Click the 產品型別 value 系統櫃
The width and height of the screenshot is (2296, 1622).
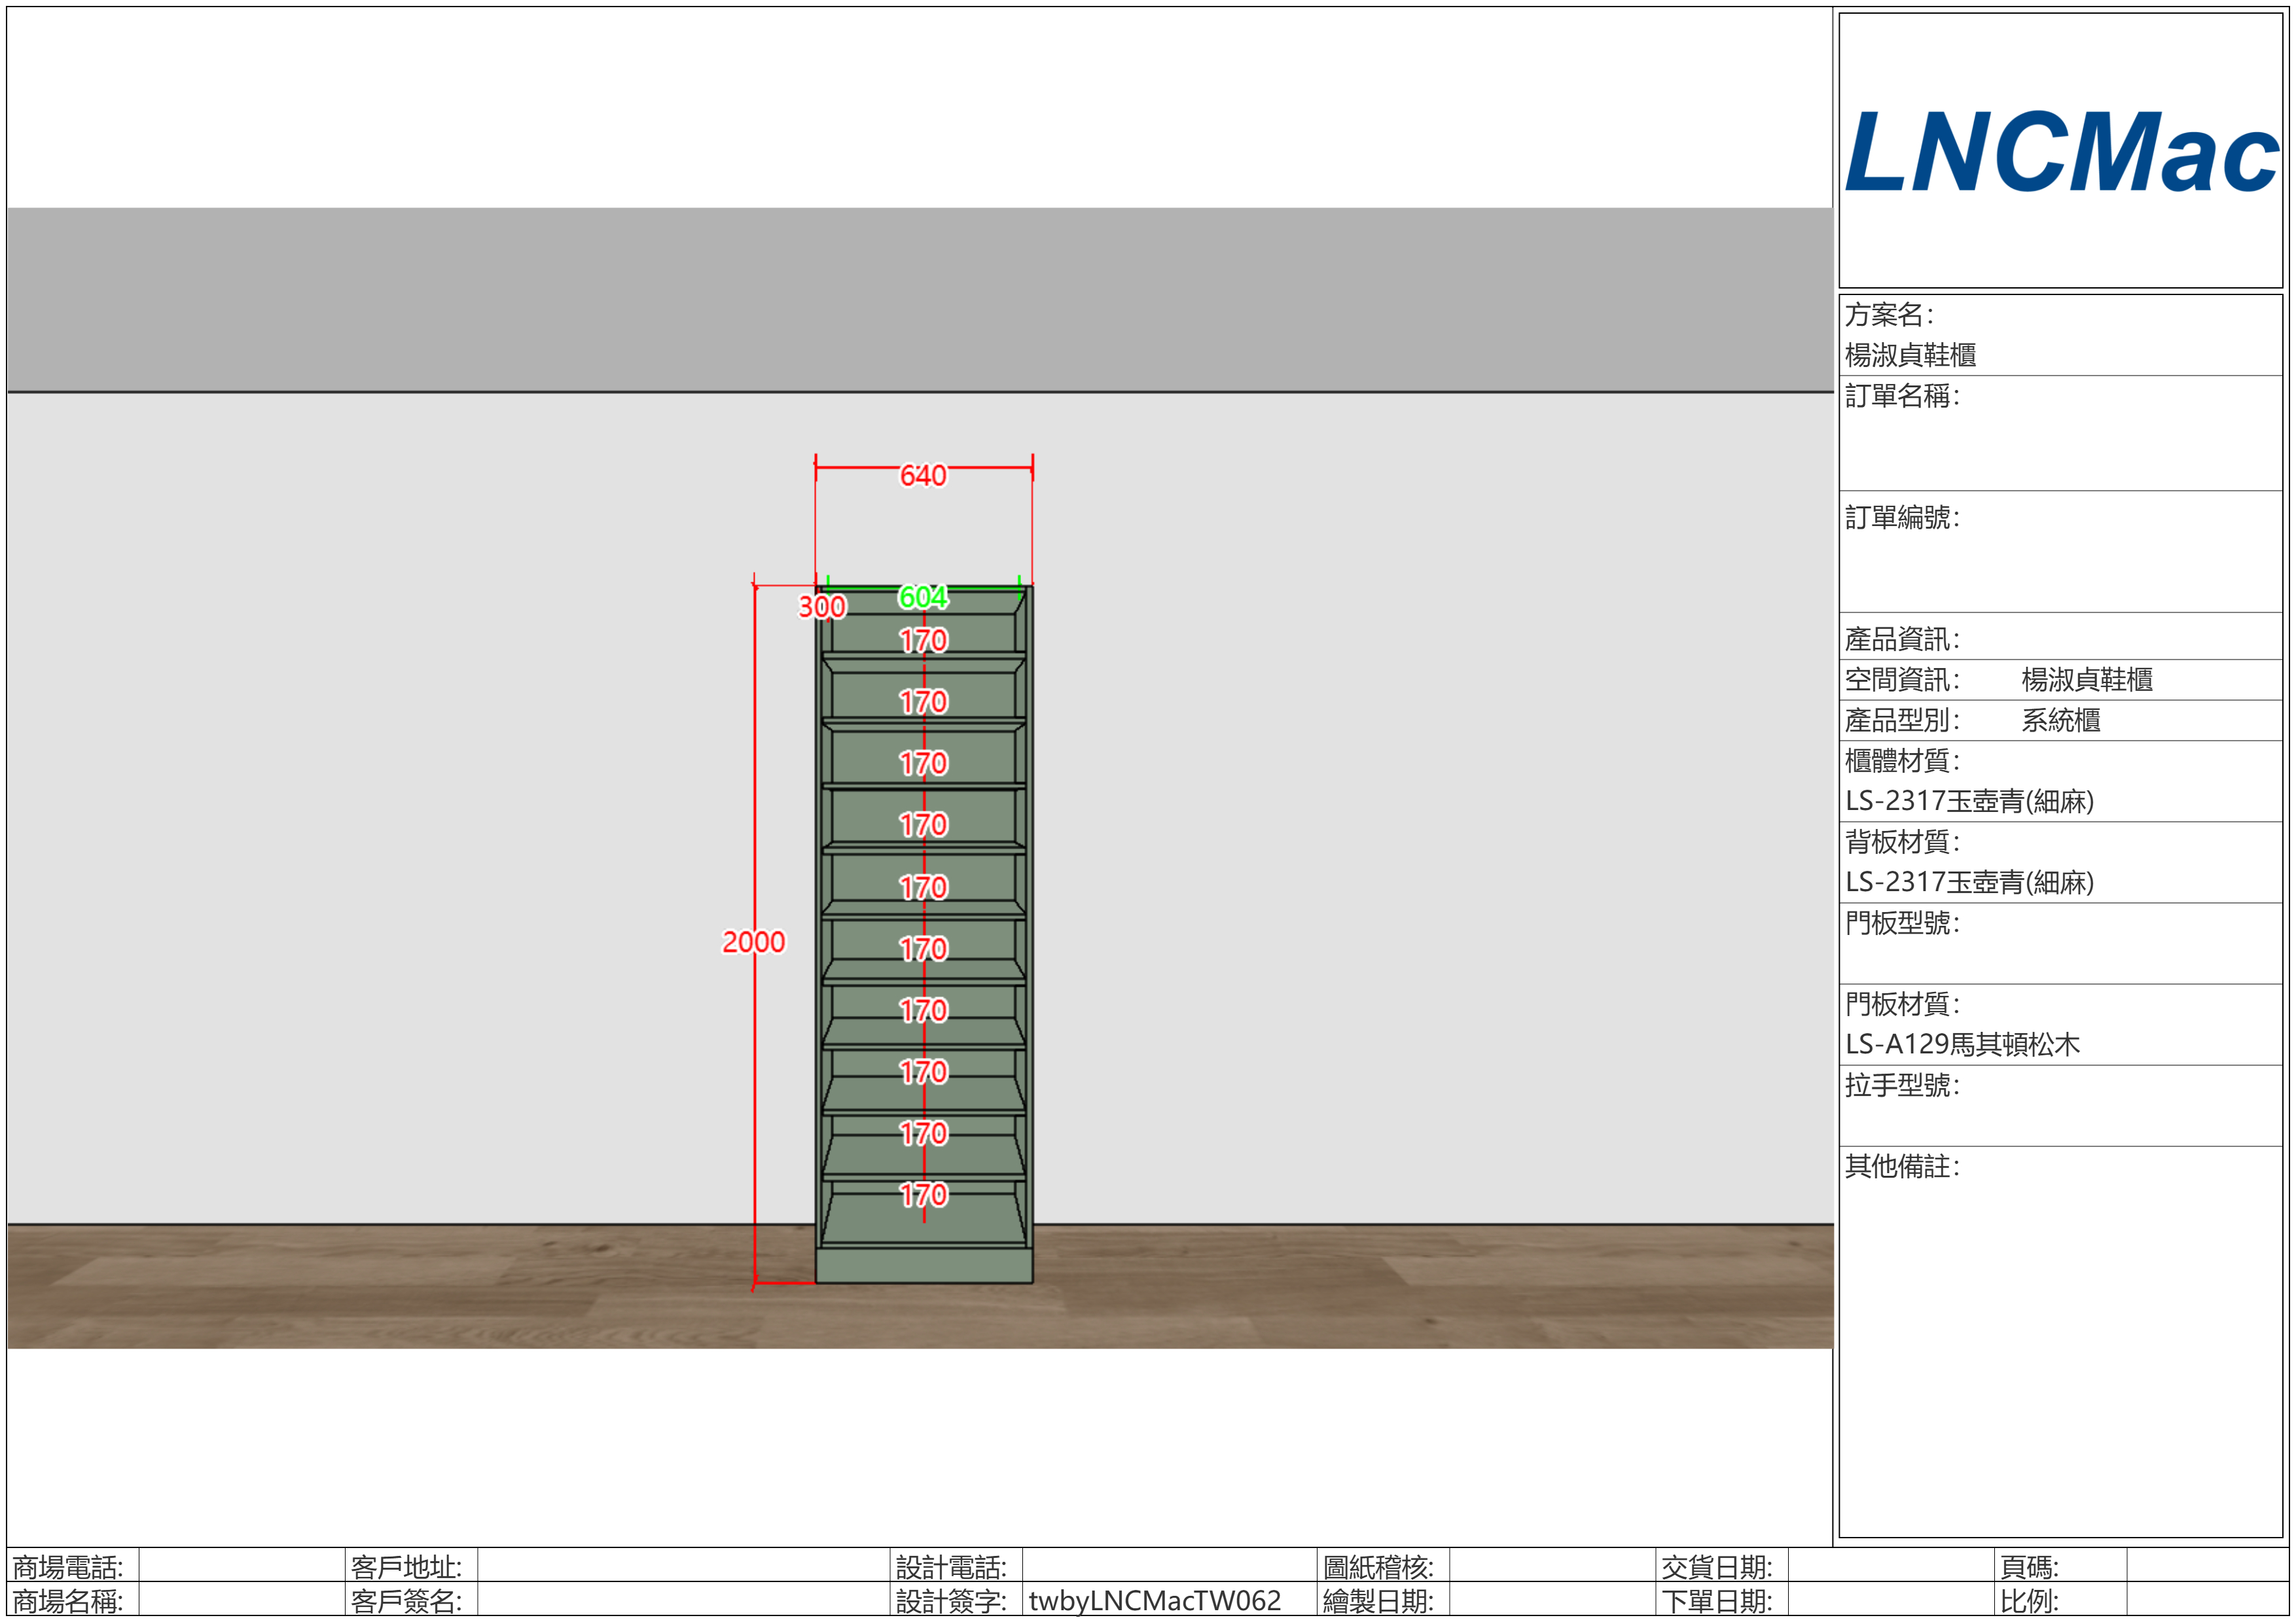click(2060, 720)
